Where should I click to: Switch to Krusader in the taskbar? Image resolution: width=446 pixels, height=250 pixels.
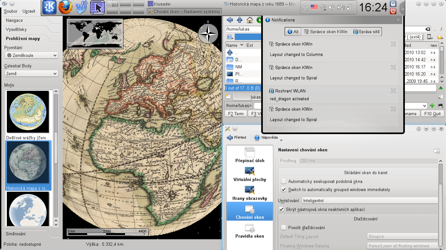click(x=184, y=4)
